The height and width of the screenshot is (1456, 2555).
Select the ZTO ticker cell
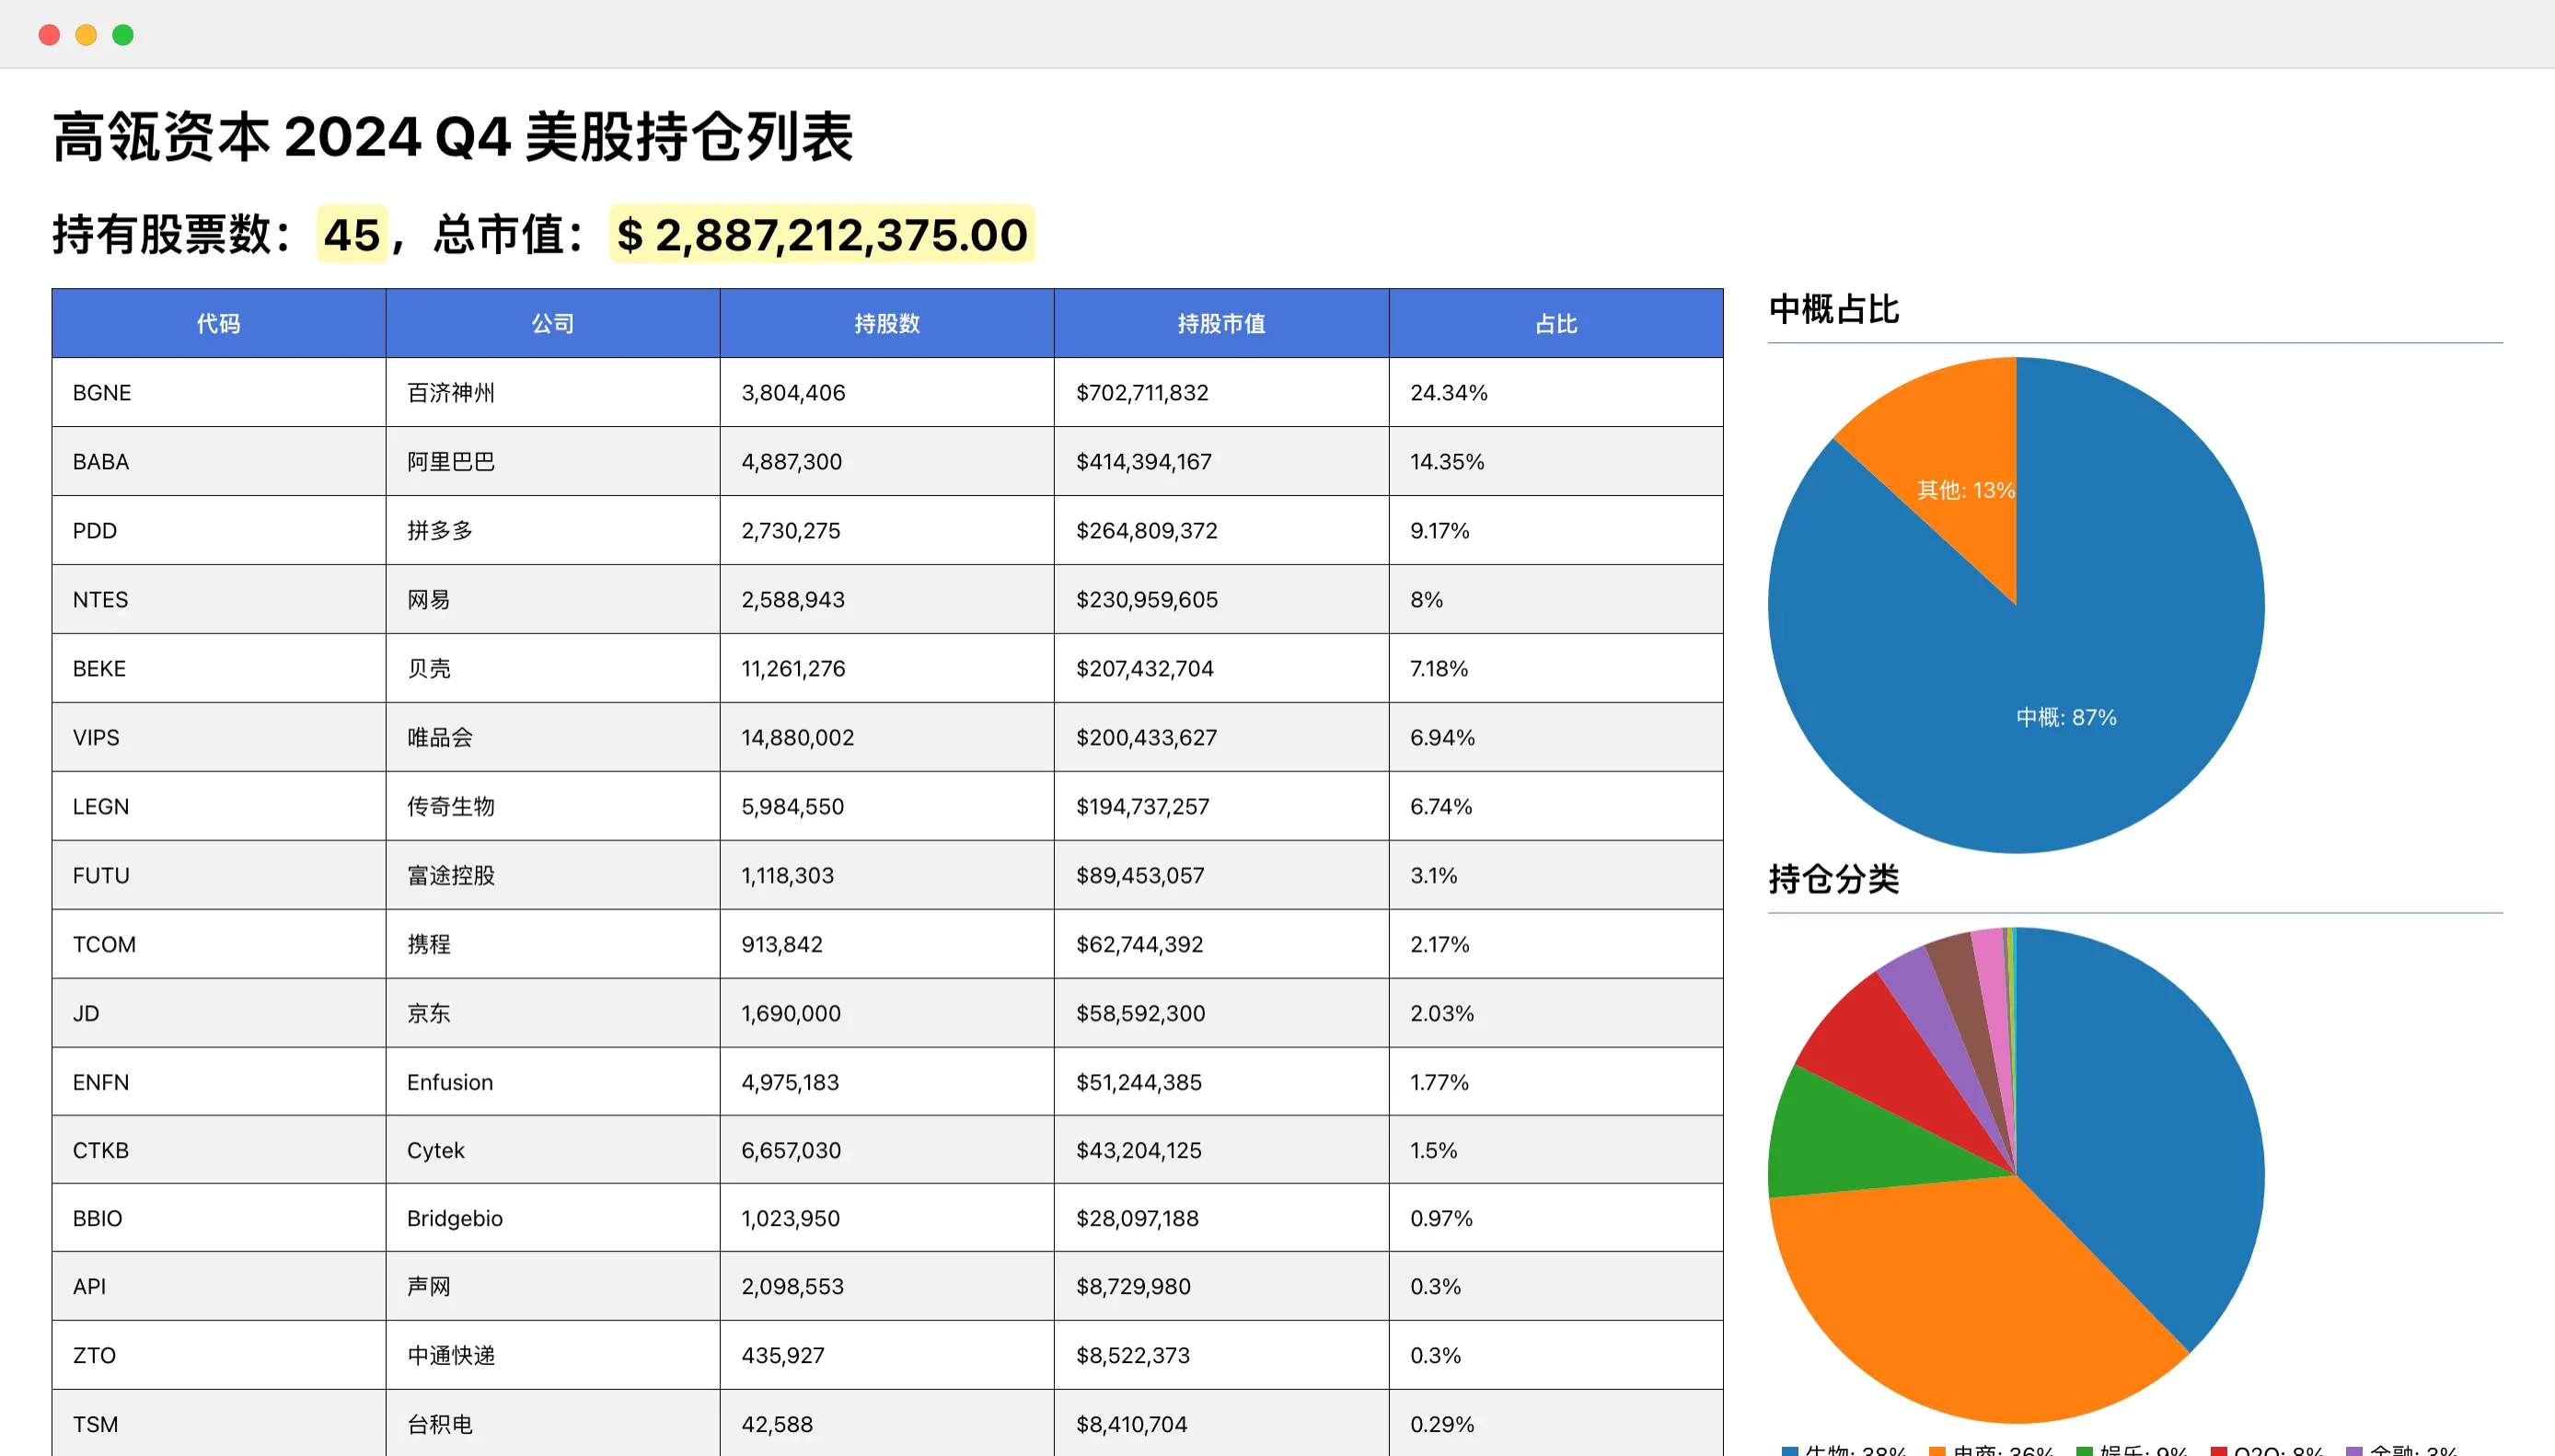point(219,1355)
